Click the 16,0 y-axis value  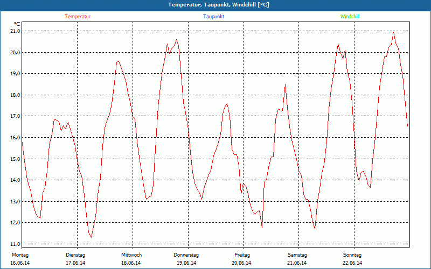point(16,138)
